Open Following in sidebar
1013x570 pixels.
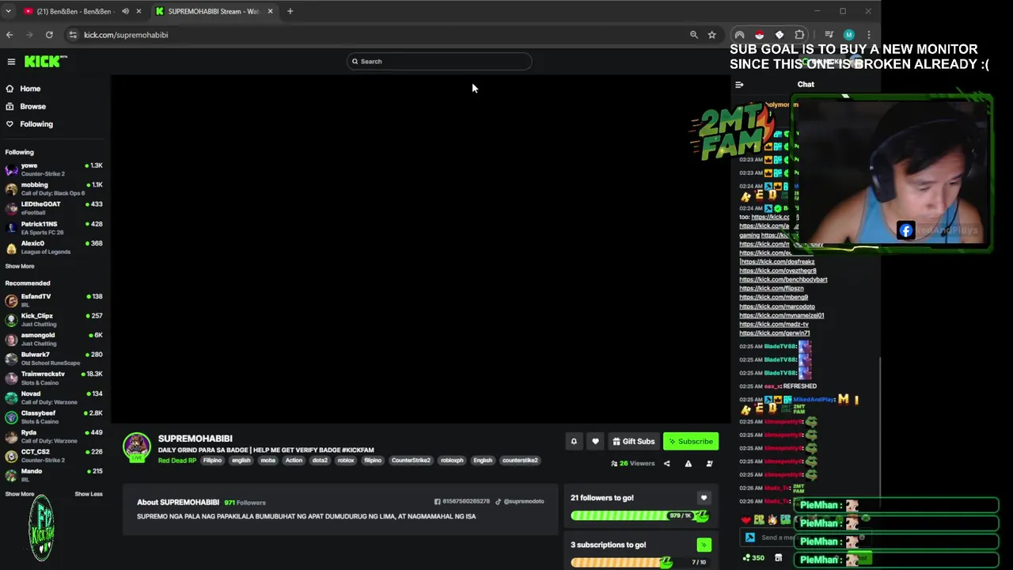pyautogui.click(x=36, y=124)
